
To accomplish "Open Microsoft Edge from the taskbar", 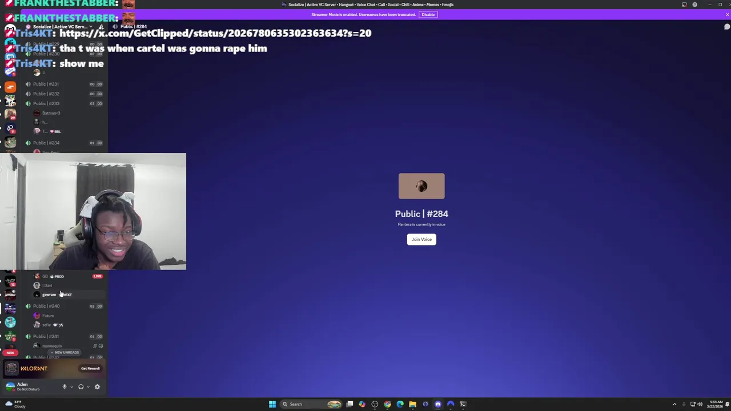I will (400, 404).
